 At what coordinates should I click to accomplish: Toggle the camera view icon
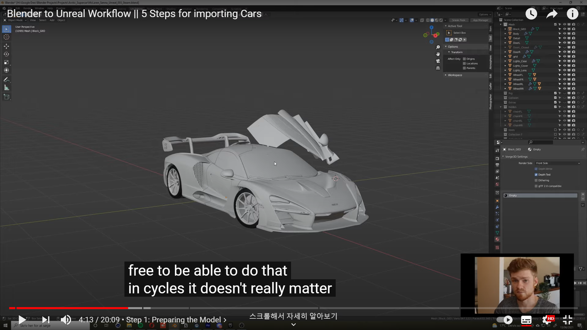tap(438, 61)
